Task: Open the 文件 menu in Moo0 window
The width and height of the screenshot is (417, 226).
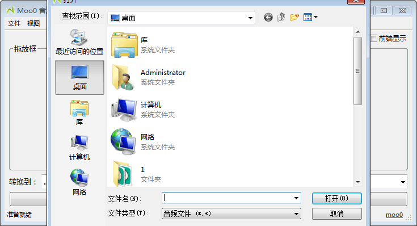Action: 14,23
